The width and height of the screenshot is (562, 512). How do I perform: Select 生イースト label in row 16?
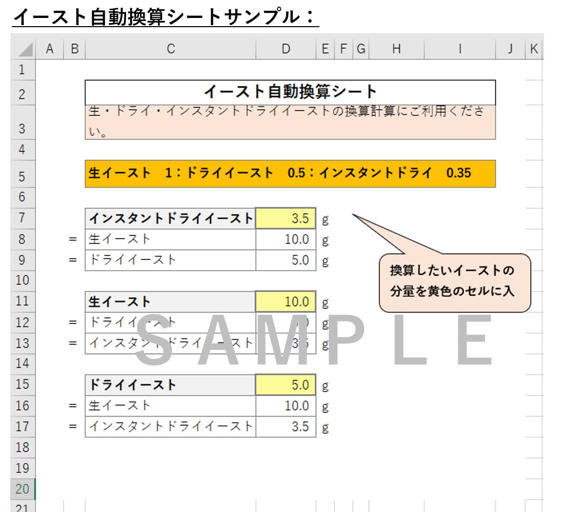[x=171, y=405]
